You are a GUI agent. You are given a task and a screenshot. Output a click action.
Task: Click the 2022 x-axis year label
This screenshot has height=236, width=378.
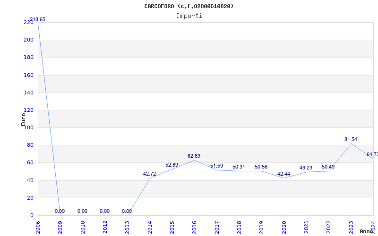pyautogui.click(x=328, y=228)
